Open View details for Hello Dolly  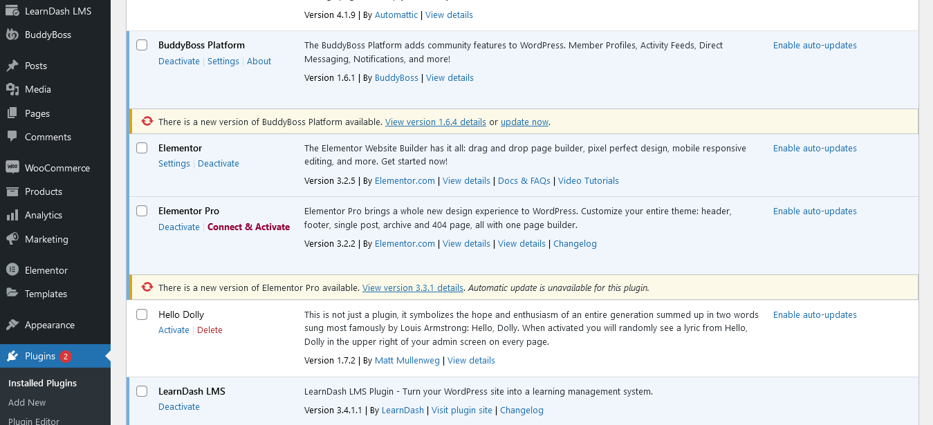[x=471, y=360]
